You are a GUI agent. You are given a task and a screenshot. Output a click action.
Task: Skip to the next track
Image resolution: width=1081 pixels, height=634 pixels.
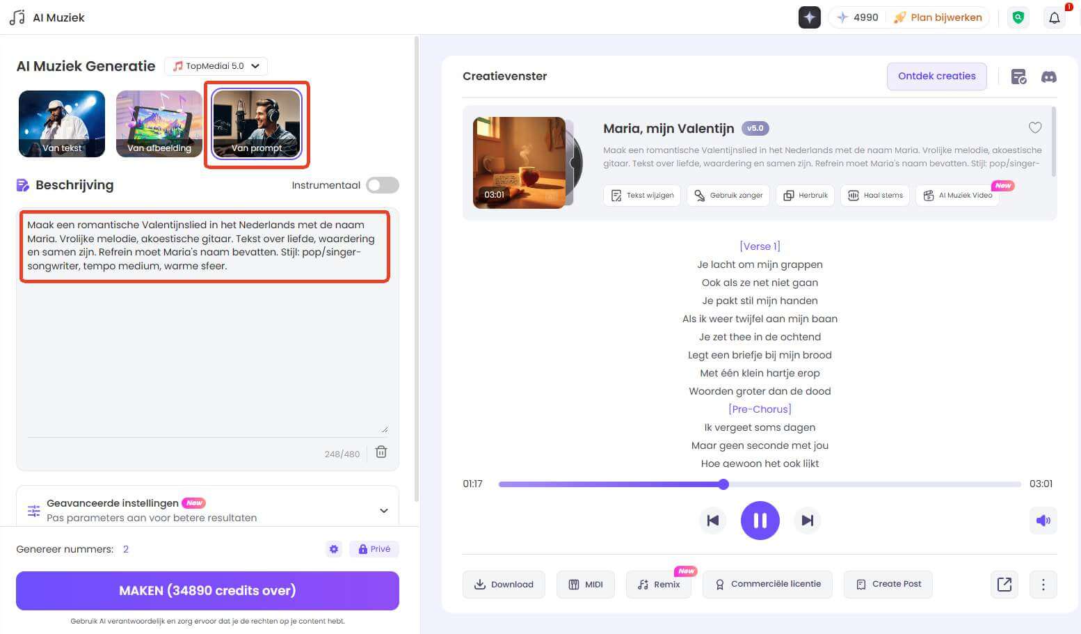click(807, 521)
